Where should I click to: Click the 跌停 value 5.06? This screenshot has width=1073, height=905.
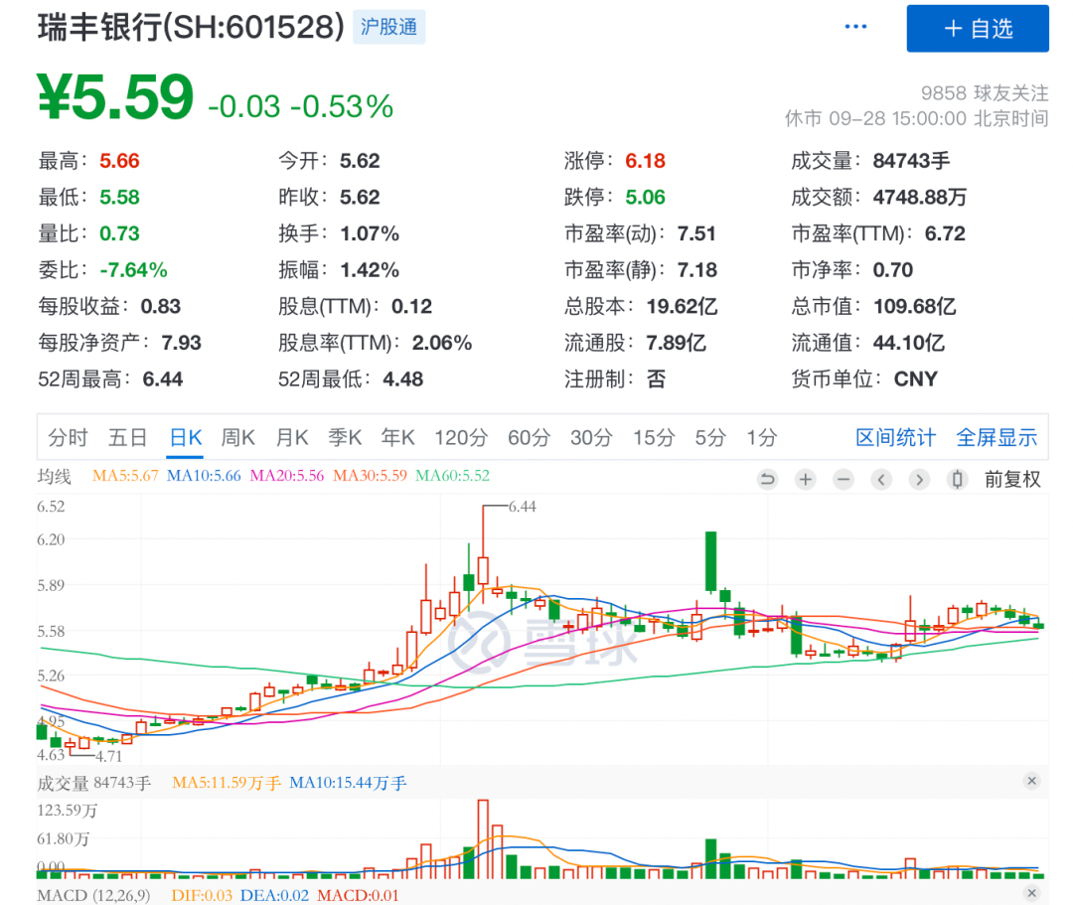pos(646,197)
